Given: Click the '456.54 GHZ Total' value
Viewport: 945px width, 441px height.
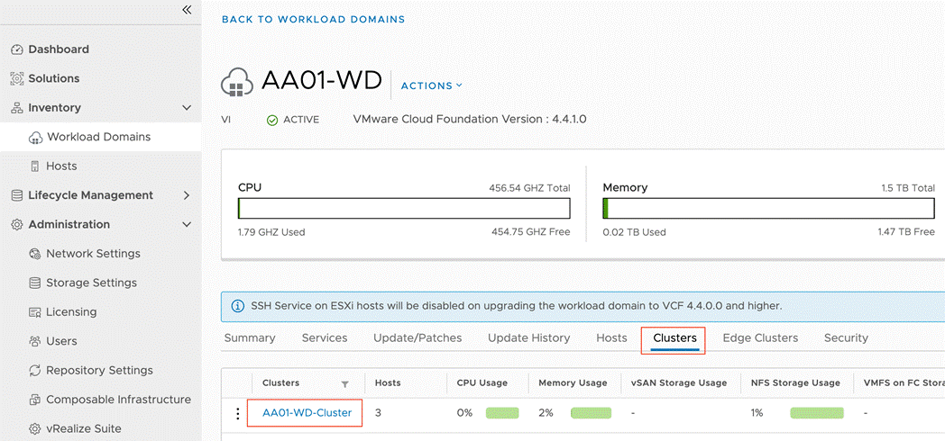Looking at the screenshot, I should tap(529, 188).
